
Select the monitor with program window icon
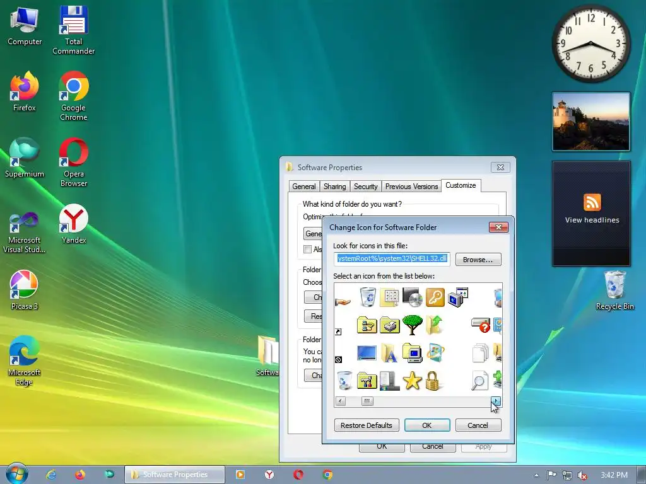coord(458,297)
